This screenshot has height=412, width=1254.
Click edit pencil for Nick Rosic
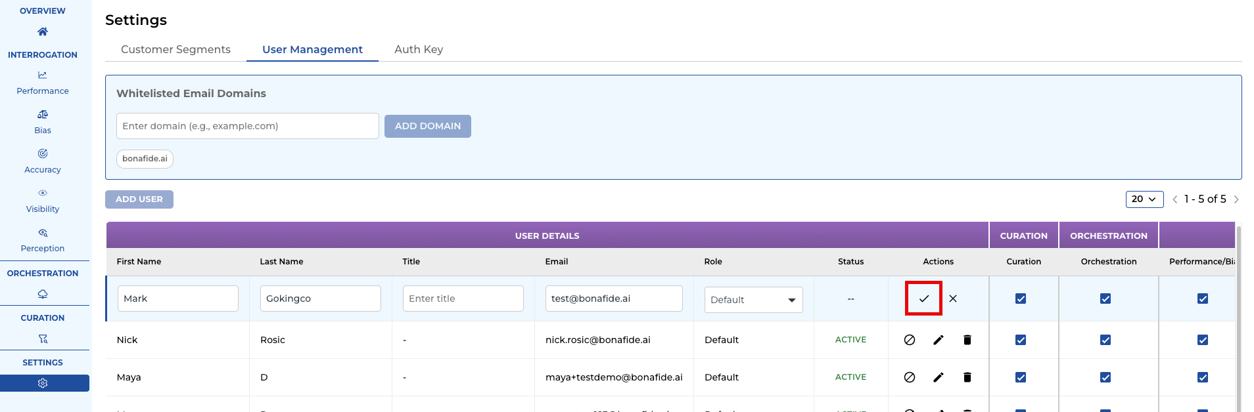click(x=938, y=340)
